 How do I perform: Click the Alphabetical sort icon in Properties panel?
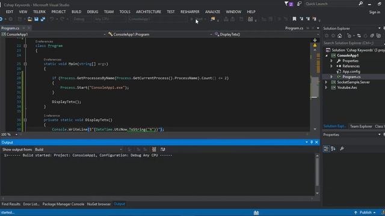pyautogui.click(x=333, y=149)
